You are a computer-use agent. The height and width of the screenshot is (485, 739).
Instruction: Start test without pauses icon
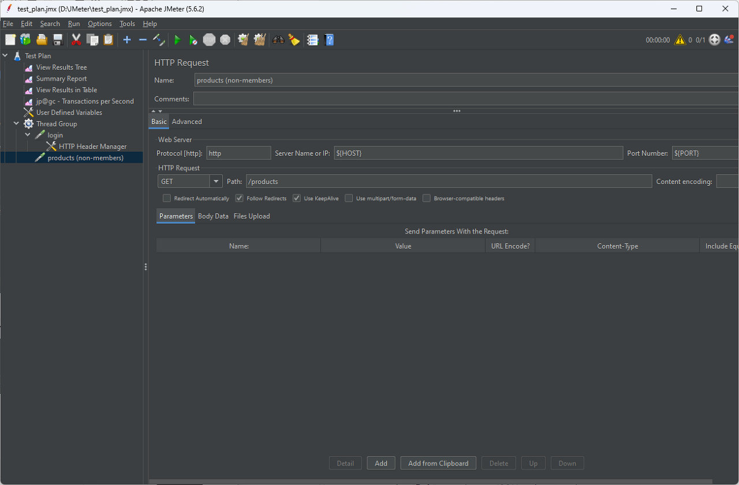[193, 40]
